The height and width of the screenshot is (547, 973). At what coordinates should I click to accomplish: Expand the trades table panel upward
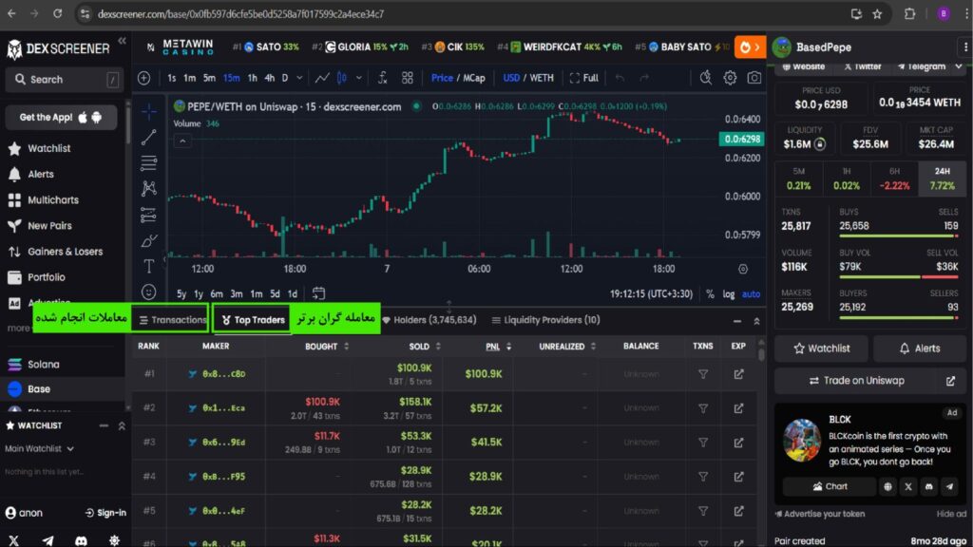(x=756, y=321)
